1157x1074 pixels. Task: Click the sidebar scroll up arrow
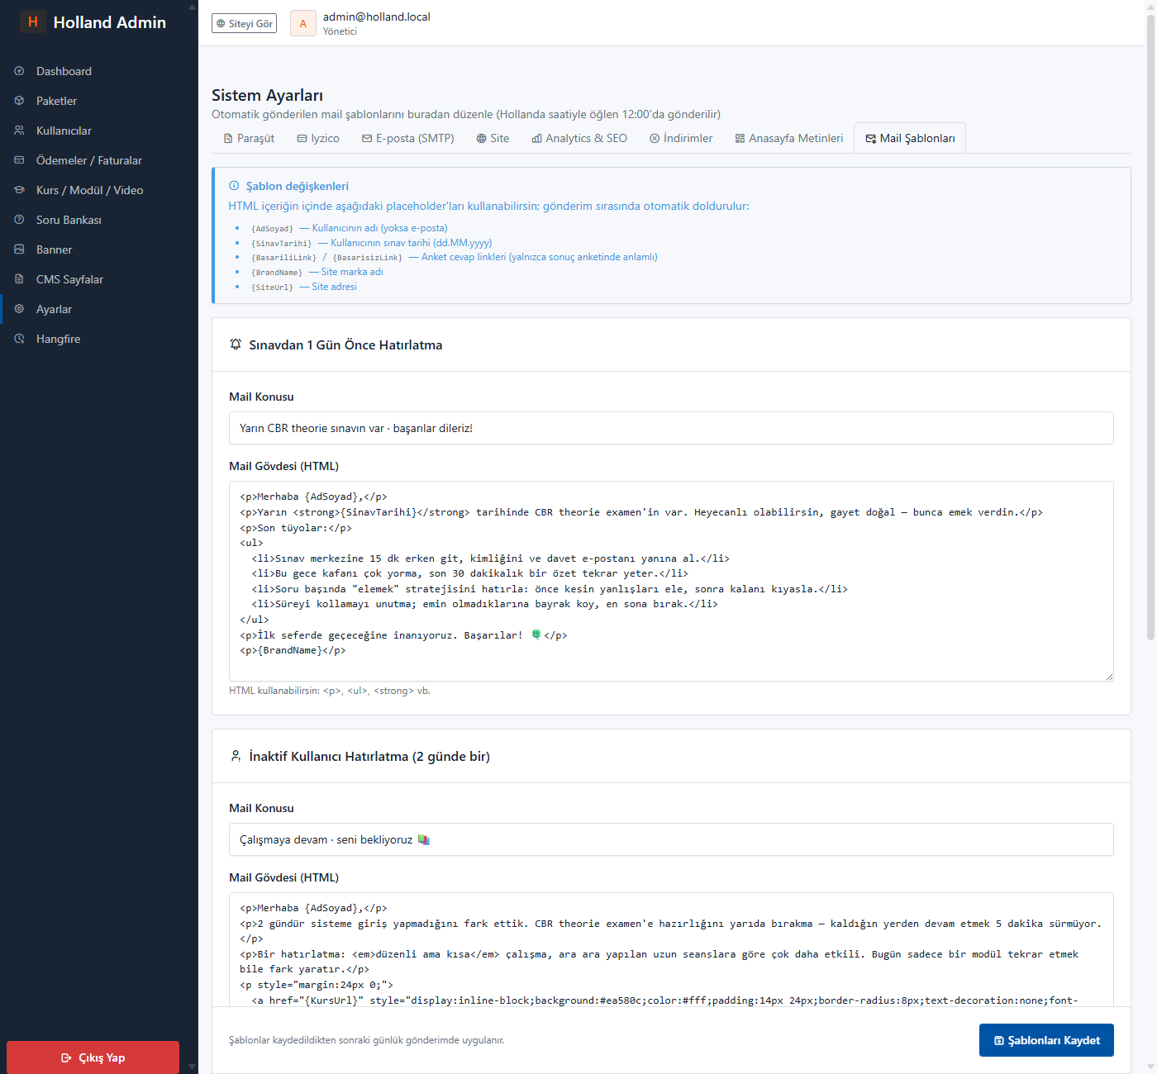[x=193, y=7]
